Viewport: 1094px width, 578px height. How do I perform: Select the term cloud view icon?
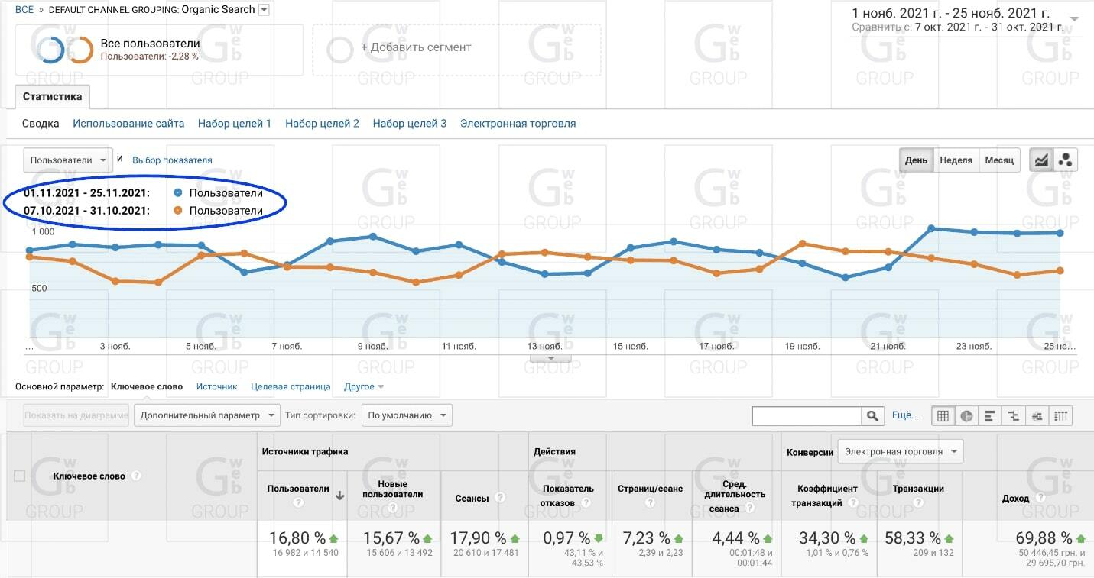pos(1037,415)
